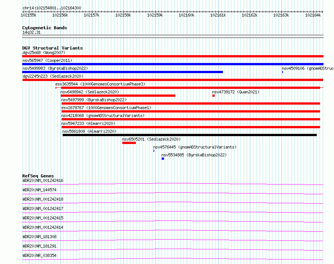Open the WDR20|NM_001242415 transcript label
The width and height of the screenshot is (334, 264).
(43, 218)
